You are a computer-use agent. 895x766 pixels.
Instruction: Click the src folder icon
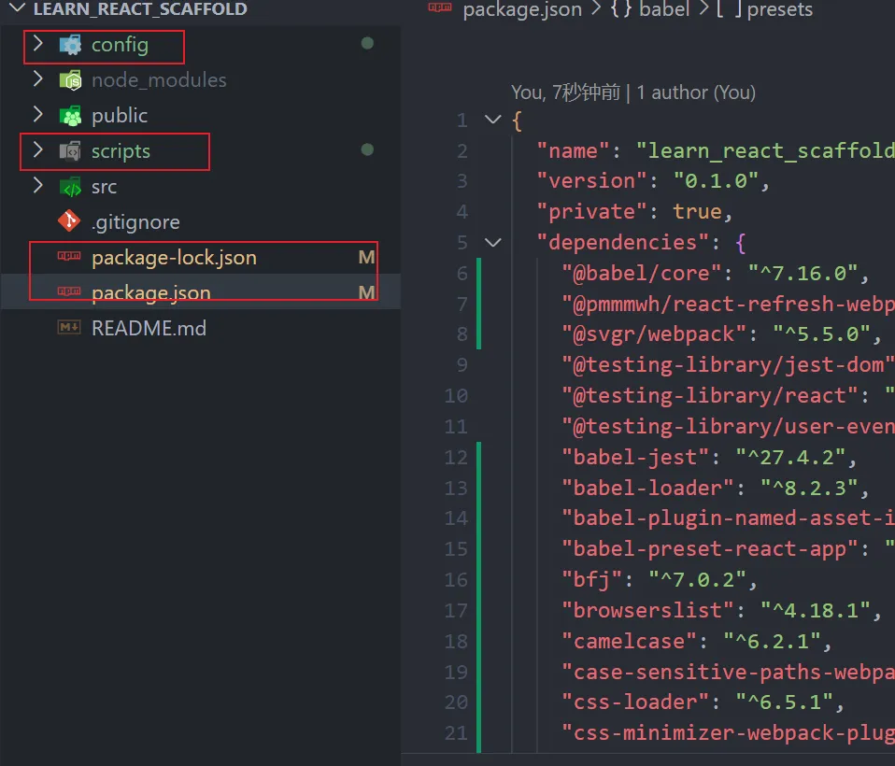(x=70, y=187)
